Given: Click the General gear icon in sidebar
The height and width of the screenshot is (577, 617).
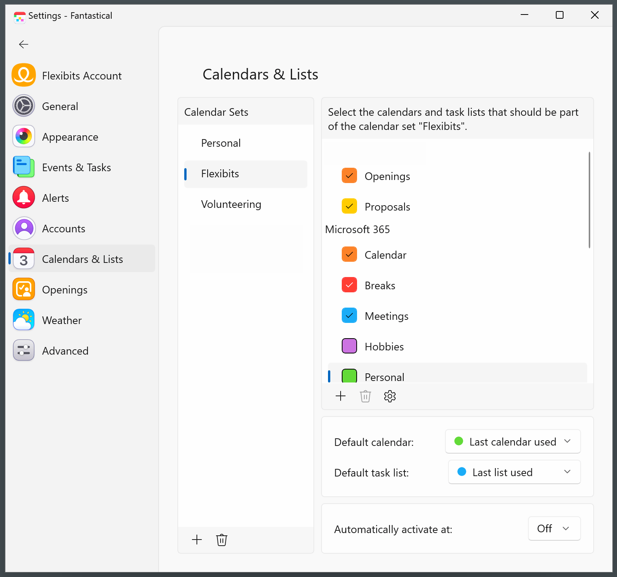Looking at the screenshot, I should [x=24, y=106].
